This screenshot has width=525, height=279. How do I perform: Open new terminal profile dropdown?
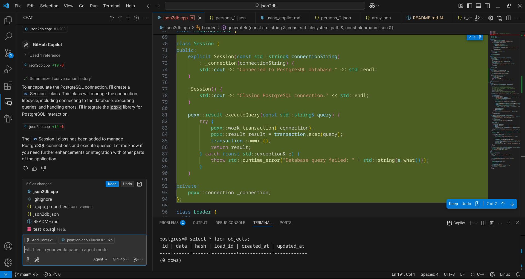tap(476, 223)
